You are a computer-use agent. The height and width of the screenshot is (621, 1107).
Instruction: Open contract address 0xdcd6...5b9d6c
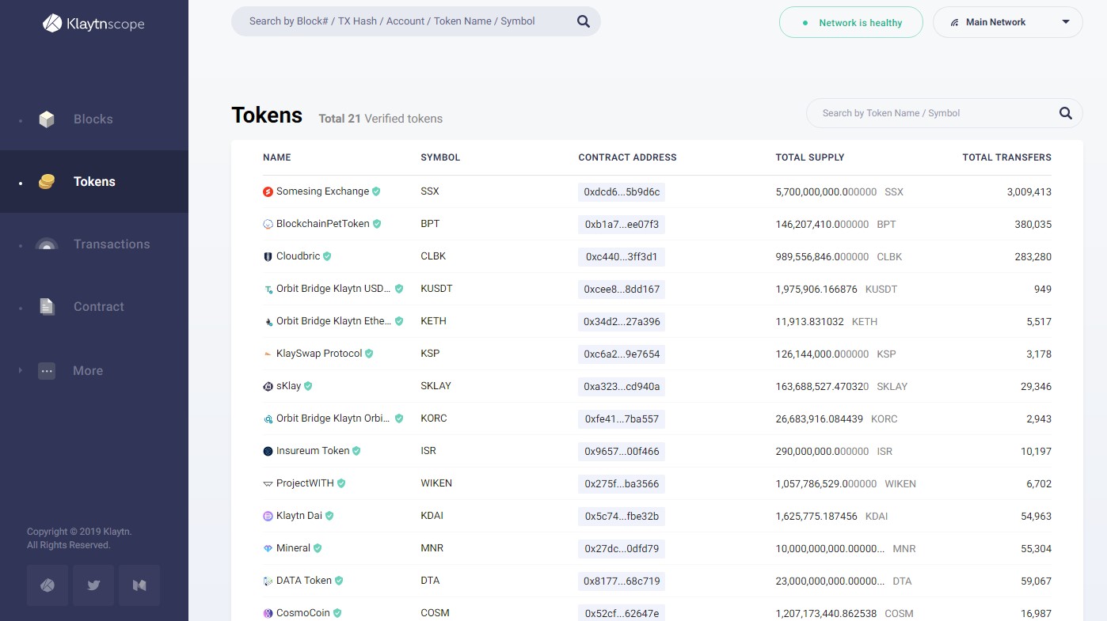(x=622, y=192)
